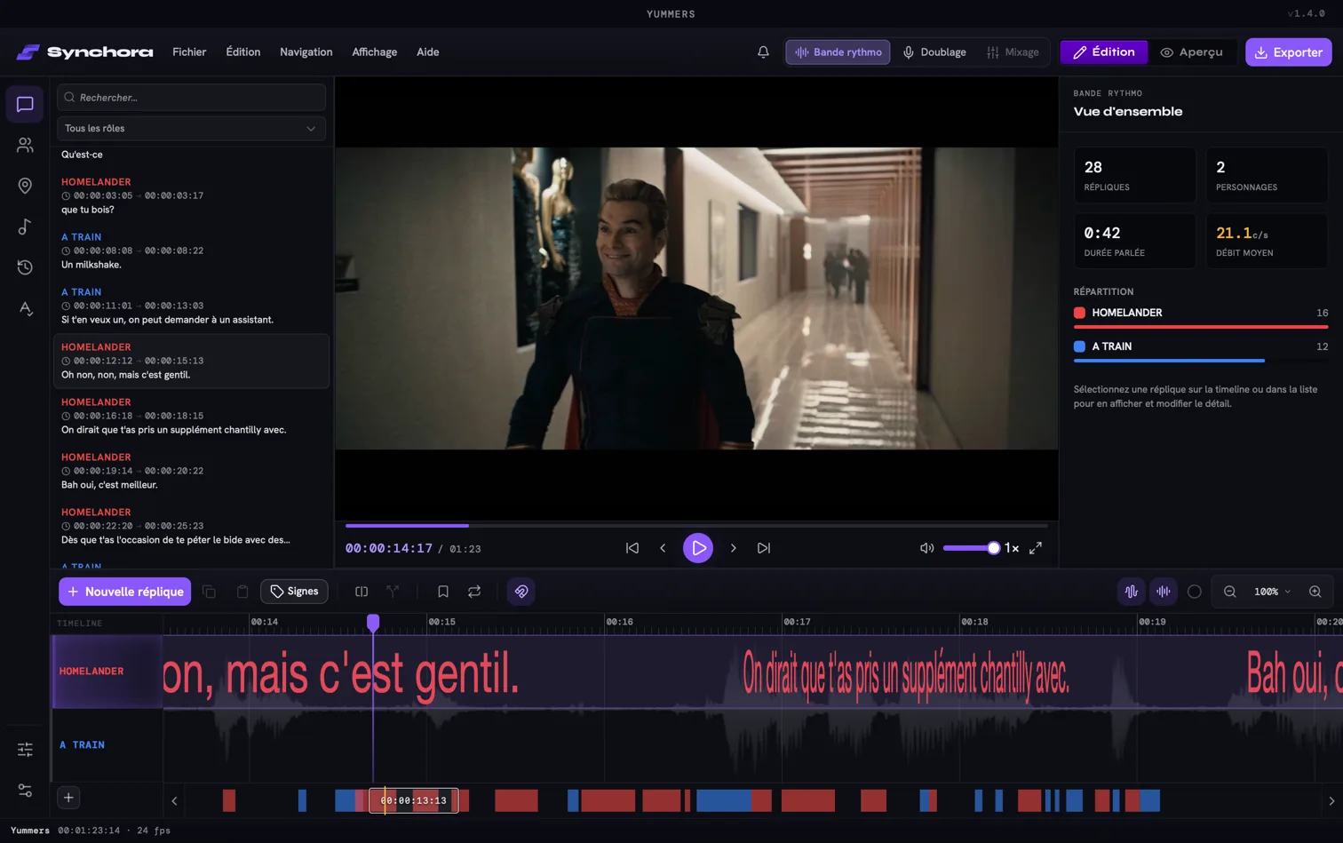The height and width of the screenshot is (843, 1343).
Task: Skip to the previous replica
Action: tap(632, 548)
